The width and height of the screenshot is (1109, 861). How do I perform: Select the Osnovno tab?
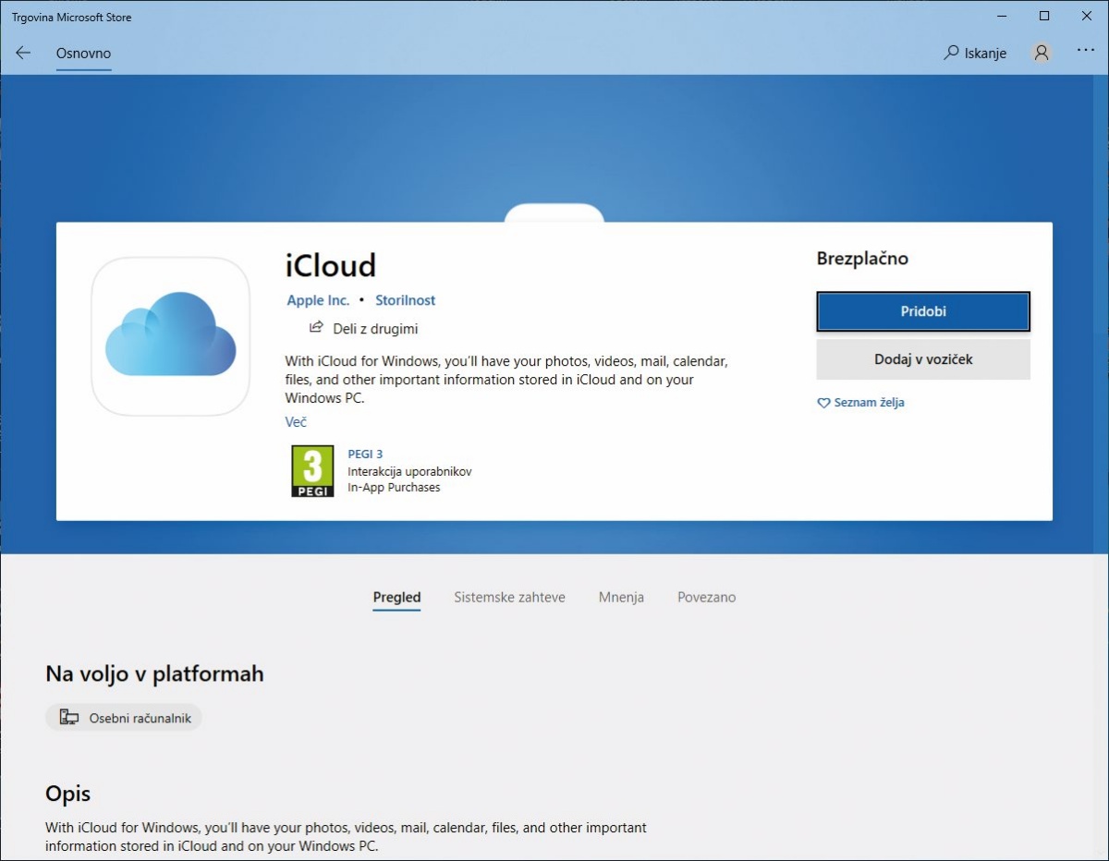tap(83, 54)
